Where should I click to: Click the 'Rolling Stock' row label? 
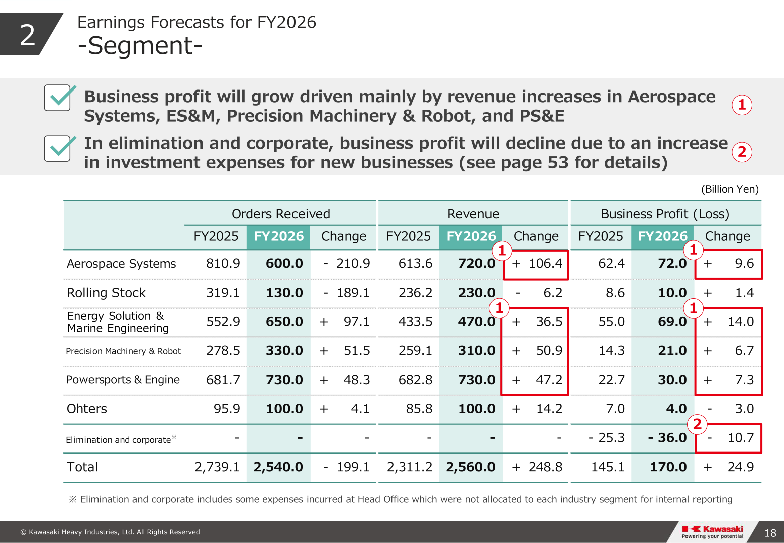click(106, 293)
